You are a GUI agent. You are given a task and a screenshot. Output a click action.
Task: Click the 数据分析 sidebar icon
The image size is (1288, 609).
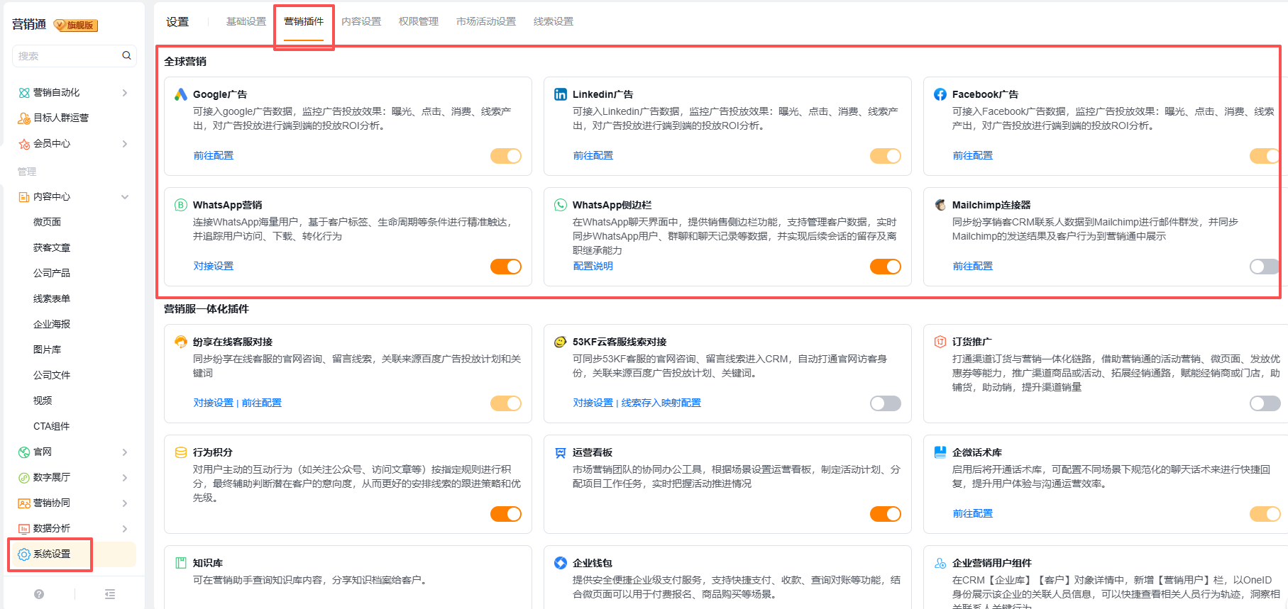pyautogui.click(x=24, y=529)
